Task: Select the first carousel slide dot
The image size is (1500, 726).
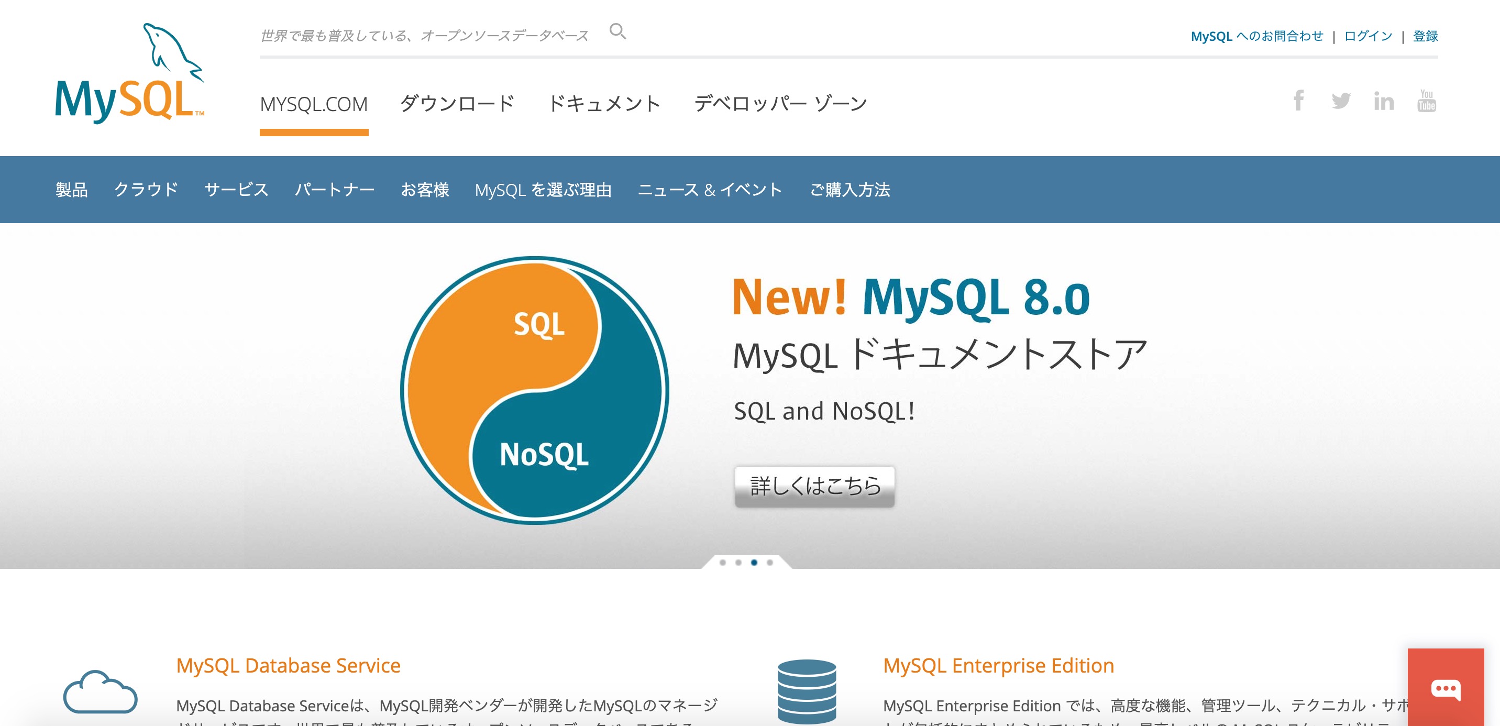Action: [x=723, y=563]
